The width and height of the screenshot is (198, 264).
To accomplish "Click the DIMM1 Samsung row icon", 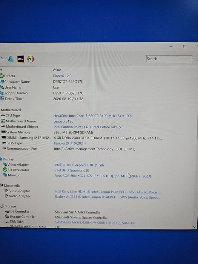I will click(4, 137).
